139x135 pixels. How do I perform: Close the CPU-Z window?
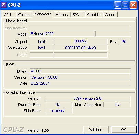tap(133, 5)
